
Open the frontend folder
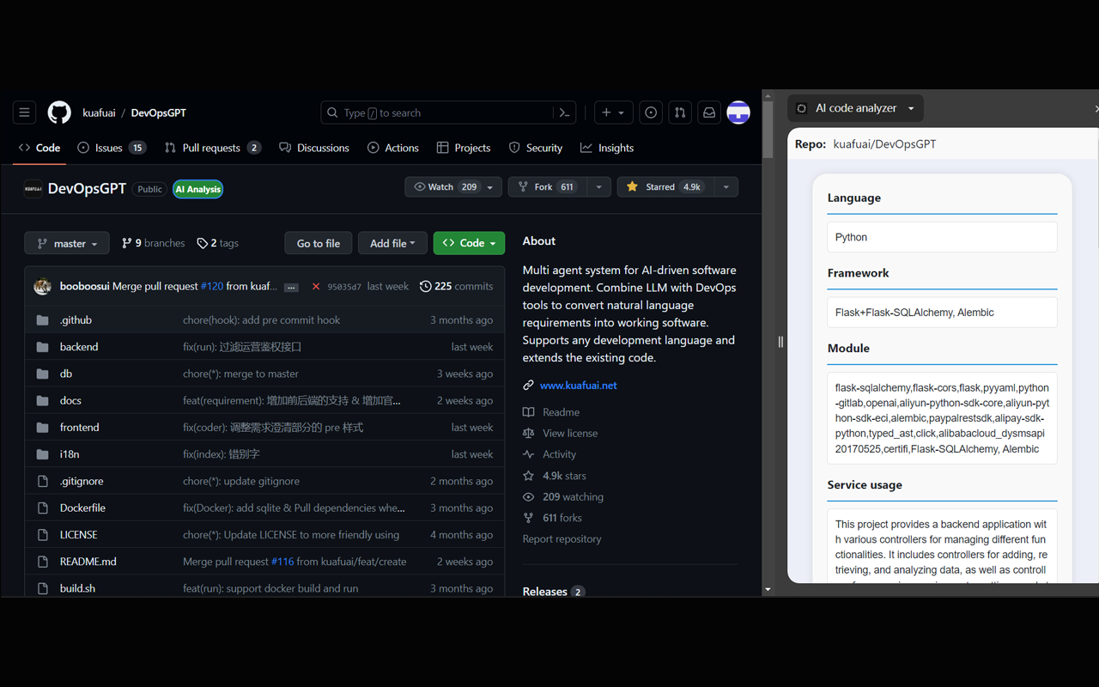click(80, 427)
